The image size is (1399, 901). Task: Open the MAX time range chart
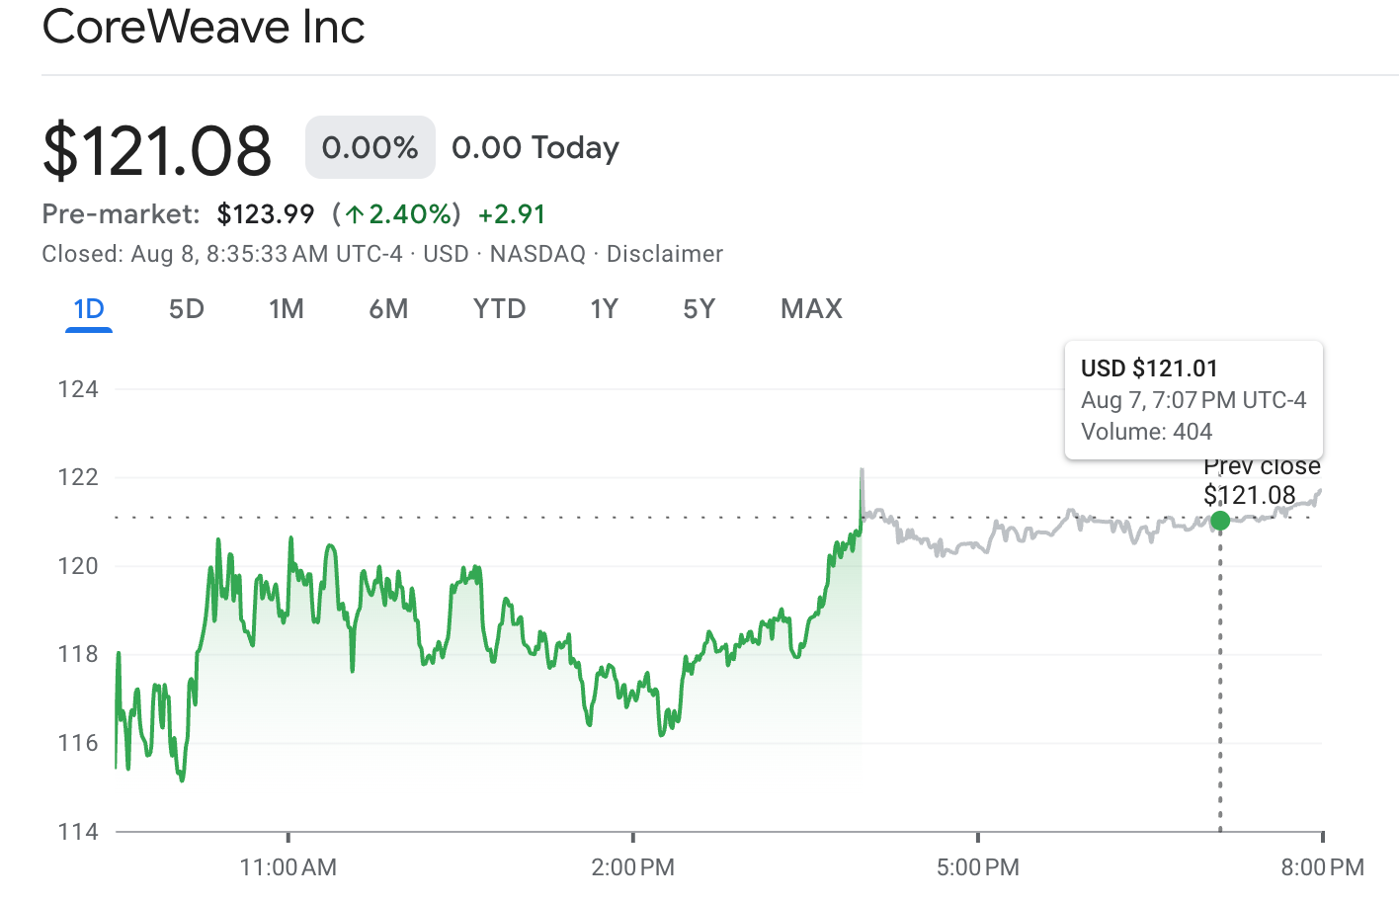click(x=810, y=308)
